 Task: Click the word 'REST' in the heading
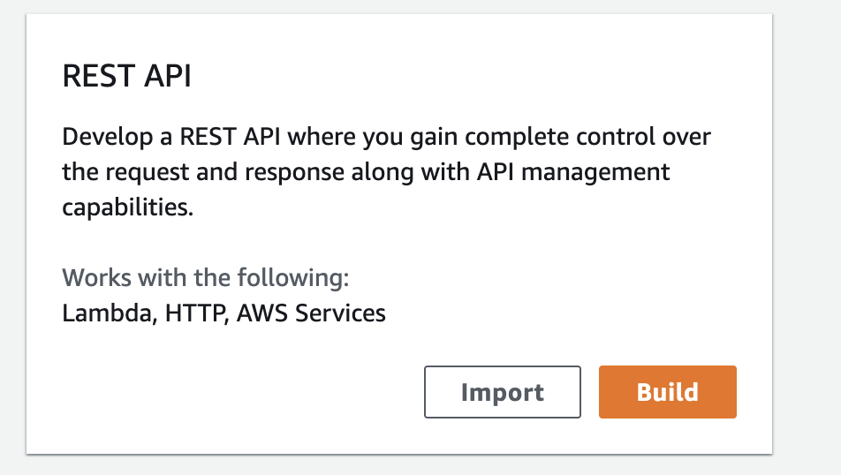[x=99, y=76]
